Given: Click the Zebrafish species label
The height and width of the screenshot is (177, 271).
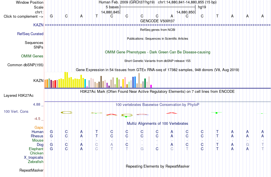Looking at the screenshot, I should 36,162.
